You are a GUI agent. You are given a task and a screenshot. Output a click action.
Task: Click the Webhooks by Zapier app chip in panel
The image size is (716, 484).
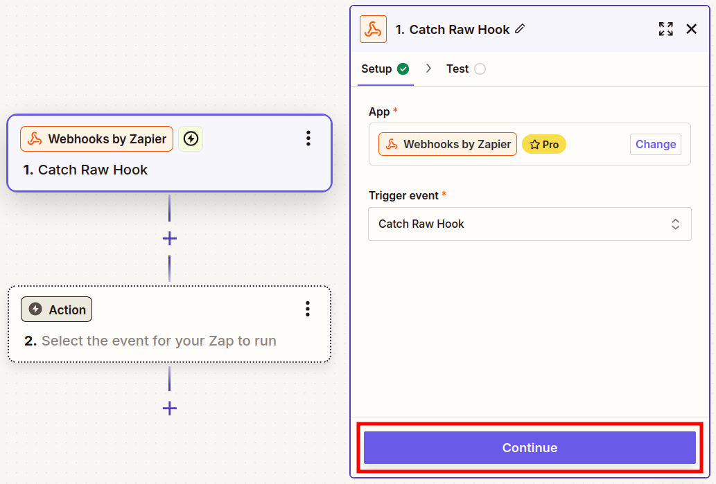pos(448,144)
